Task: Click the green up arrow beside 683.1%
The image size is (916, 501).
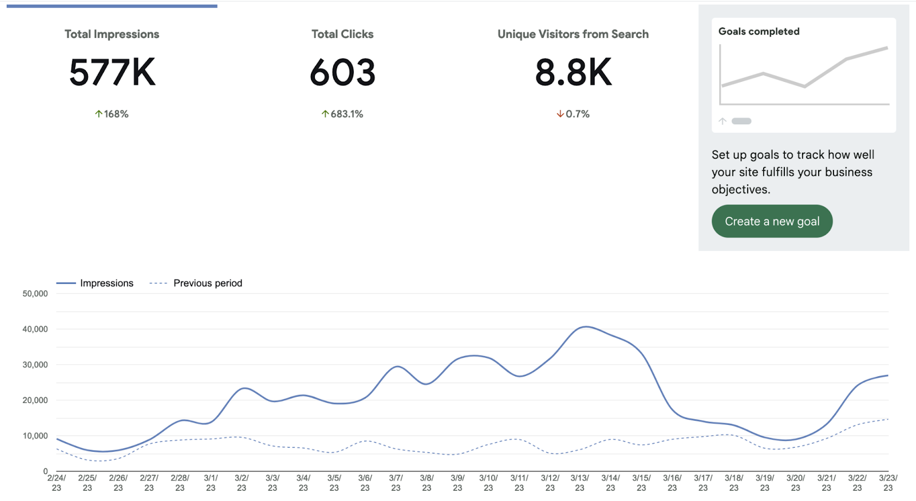Action: point(325,114)
